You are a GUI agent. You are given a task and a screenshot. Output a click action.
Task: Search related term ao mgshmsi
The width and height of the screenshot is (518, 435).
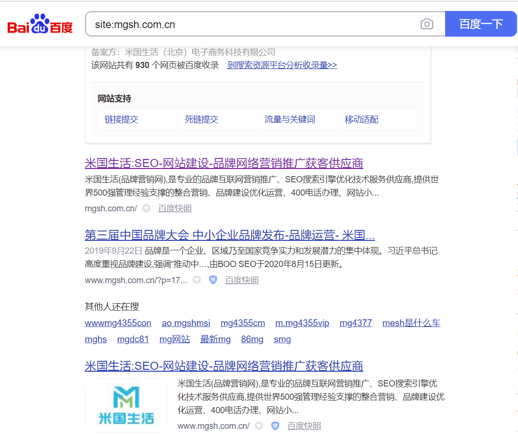pyautogui.click(x=186, y=323)
